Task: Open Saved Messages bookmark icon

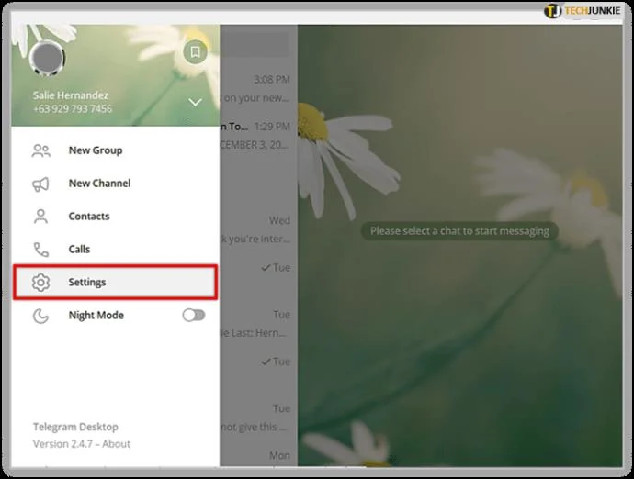Action: pos(196,51)
